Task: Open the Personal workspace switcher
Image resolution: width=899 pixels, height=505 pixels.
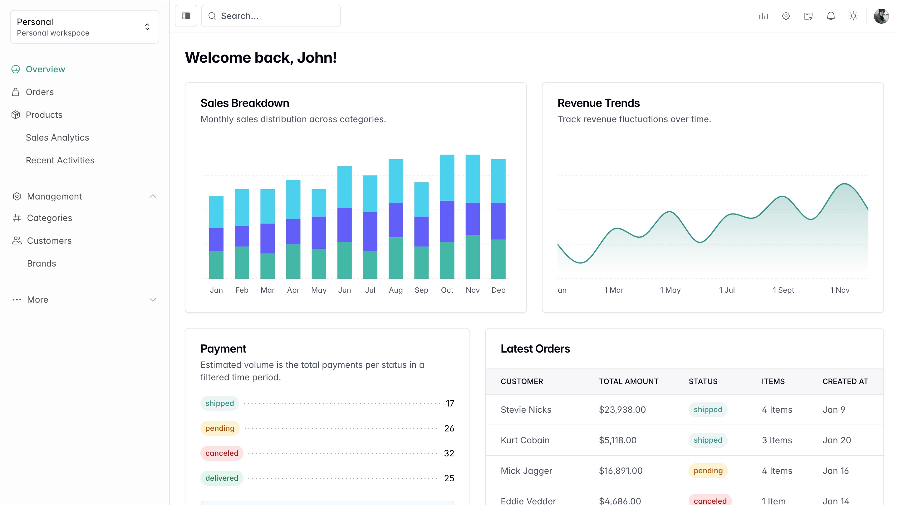Action: click(85, 27)
